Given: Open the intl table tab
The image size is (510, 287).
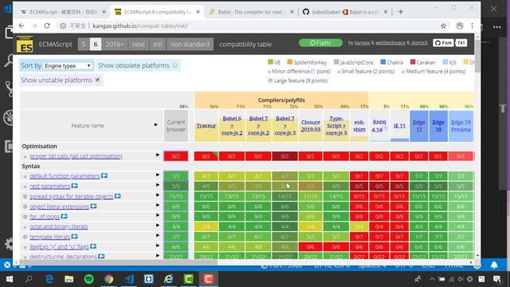Looking at the screenshot, I should click(x=158, y=45).
